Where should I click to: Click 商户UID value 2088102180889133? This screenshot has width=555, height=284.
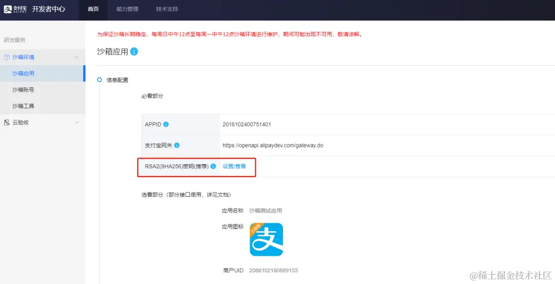click(273, 271)
